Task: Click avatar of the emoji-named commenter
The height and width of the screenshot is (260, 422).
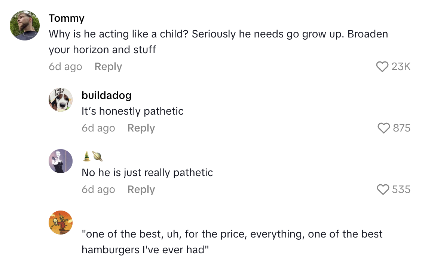Action: pos(61,161)
